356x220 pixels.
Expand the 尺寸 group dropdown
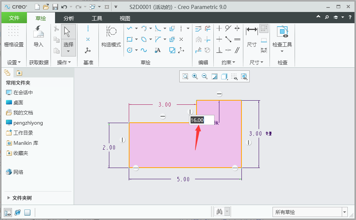click(x=256, y=62)
